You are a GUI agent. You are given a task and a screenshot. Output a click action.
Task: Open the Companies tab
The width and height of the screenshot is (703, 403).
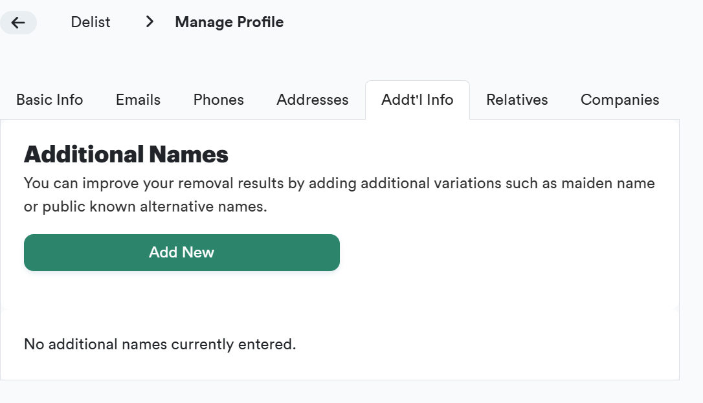pos(619,100)
